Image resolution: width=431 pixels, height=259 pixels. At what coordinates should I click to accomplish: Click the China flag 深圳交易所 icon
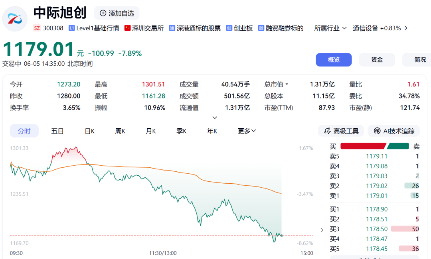pyautogui.click(x=127, y=28)
